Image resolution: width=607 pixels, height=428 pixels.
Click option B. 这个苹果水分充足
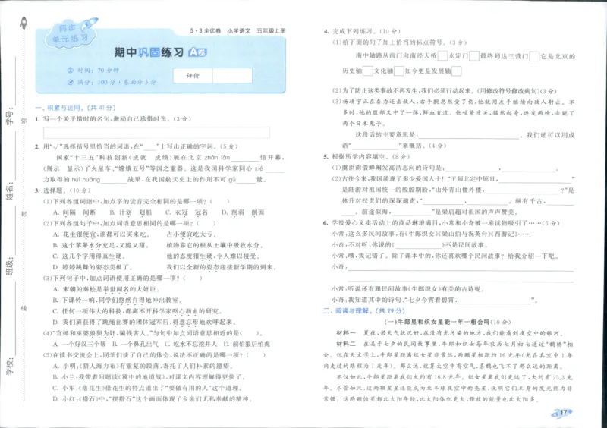101,245
